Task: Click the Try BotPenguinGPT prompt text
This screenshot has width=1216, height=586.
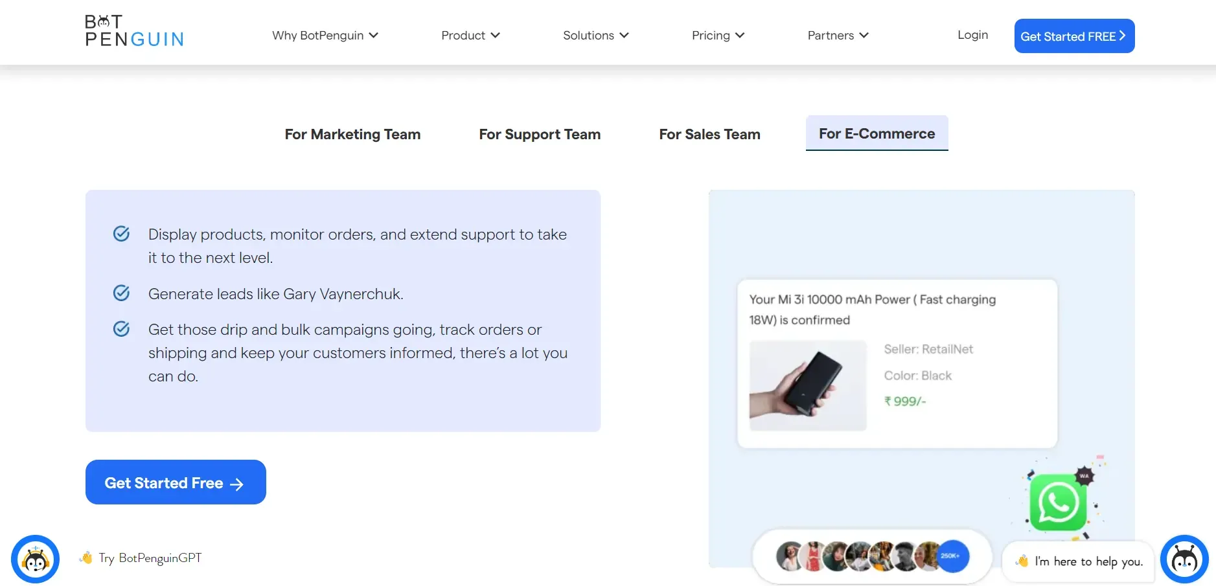Action: coord(150,558)
